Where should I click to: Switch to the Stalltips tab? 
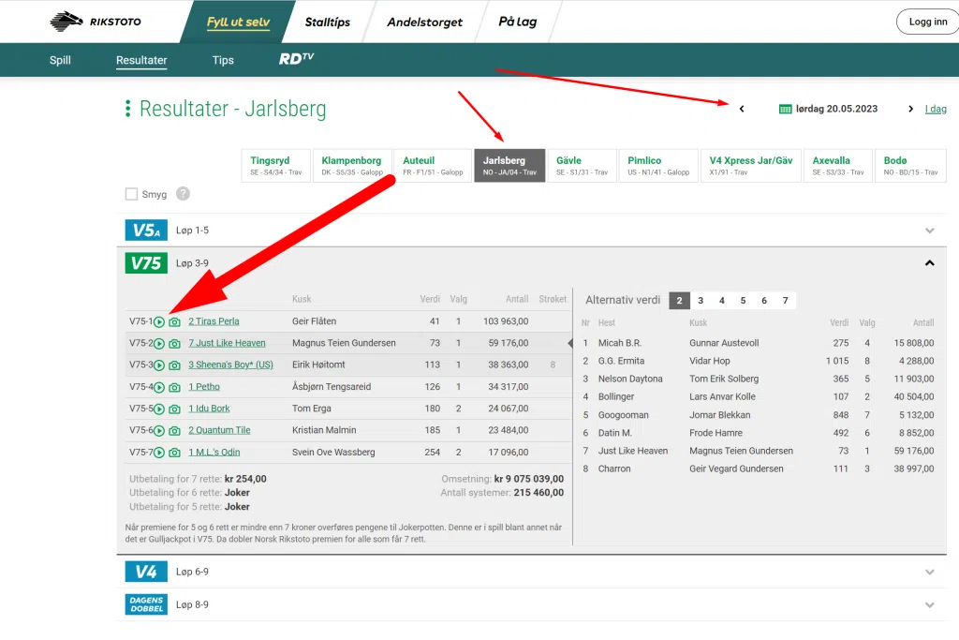tap(328, 22)
